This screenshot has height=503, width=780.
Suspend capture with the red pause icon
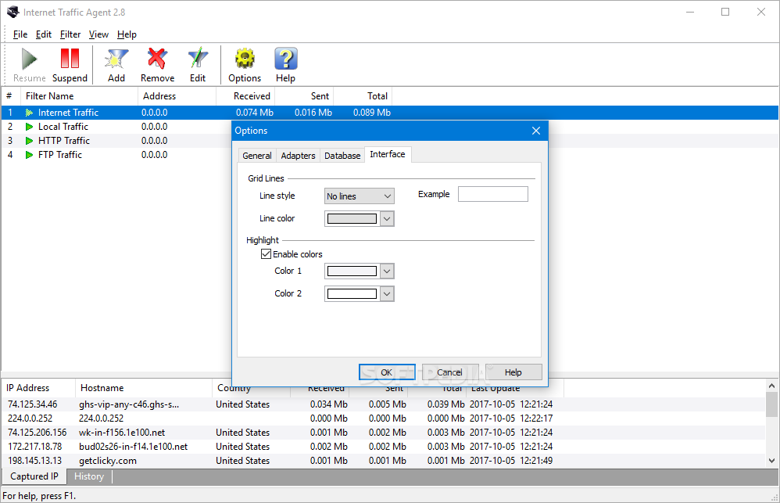70,58
